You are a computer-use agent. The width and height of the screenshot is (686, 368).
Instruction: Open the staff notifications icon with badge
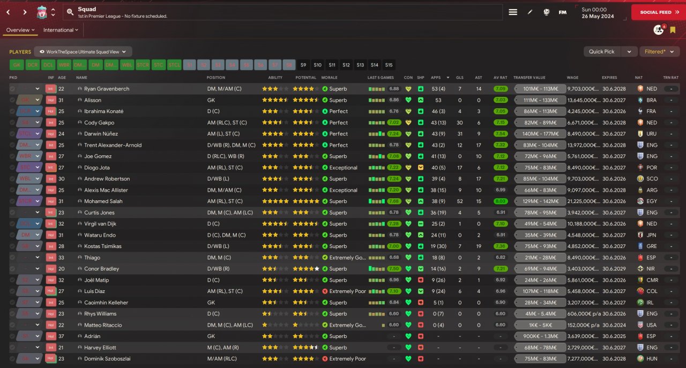(659, 29)
